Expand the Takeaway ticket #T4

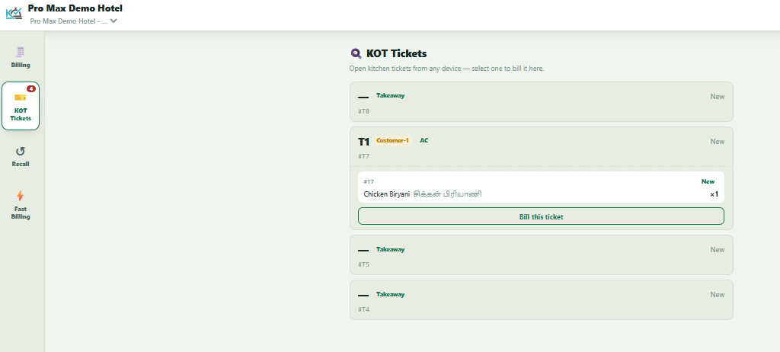coord(542,299)
